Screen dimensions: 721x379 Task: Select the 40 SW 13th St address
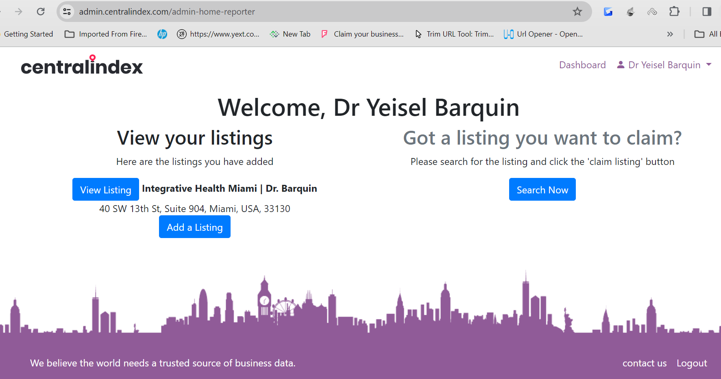[x=195, y=209]
